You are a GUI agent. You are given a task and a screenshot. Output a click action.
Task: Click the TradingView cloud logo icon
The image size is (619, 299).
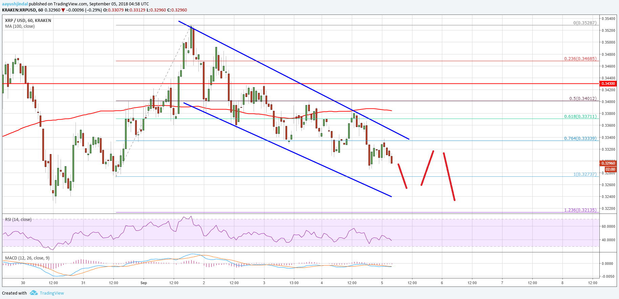click(34, 293)
